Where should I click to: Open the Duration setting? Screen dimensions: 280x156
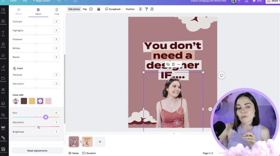[x=89, y=153]
